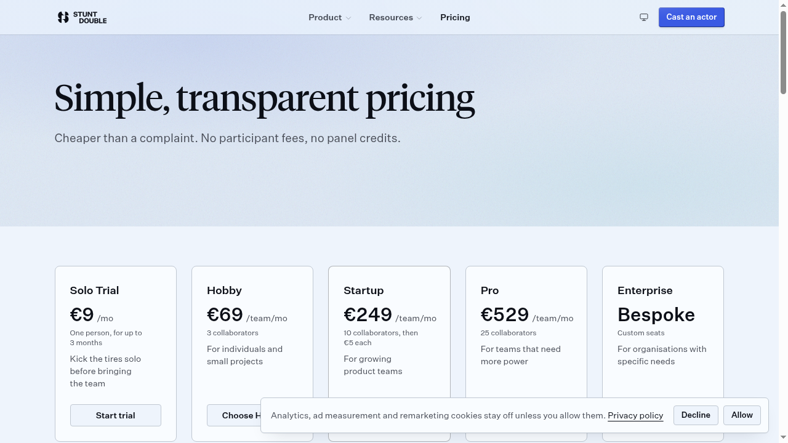The height and width of the screenshot is (443, 788).
Task: Select the Startup pricing card
Action: 389,332
